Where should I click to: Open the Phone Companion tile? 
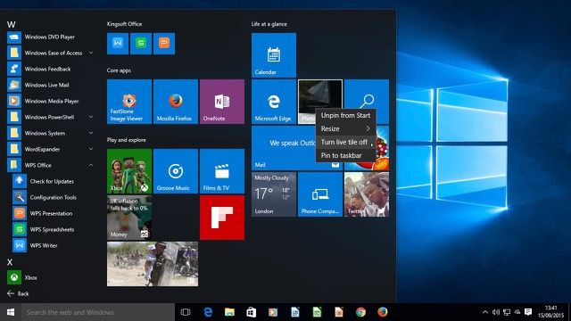[x=320, y=194]
